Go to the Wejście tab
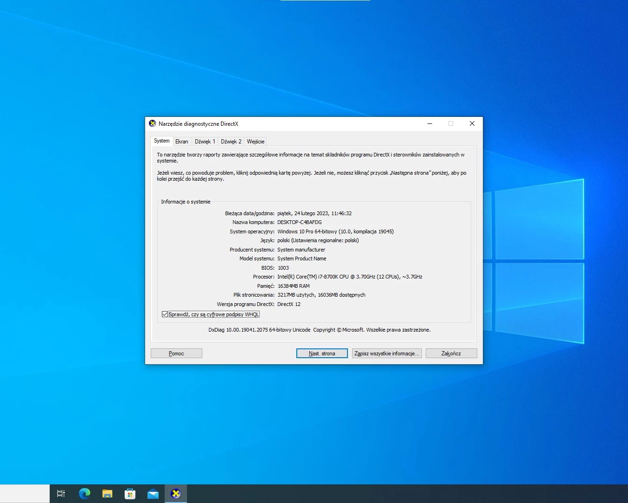Image resolution: width=628 pixels, height=503 pixels. click(256, 142)
